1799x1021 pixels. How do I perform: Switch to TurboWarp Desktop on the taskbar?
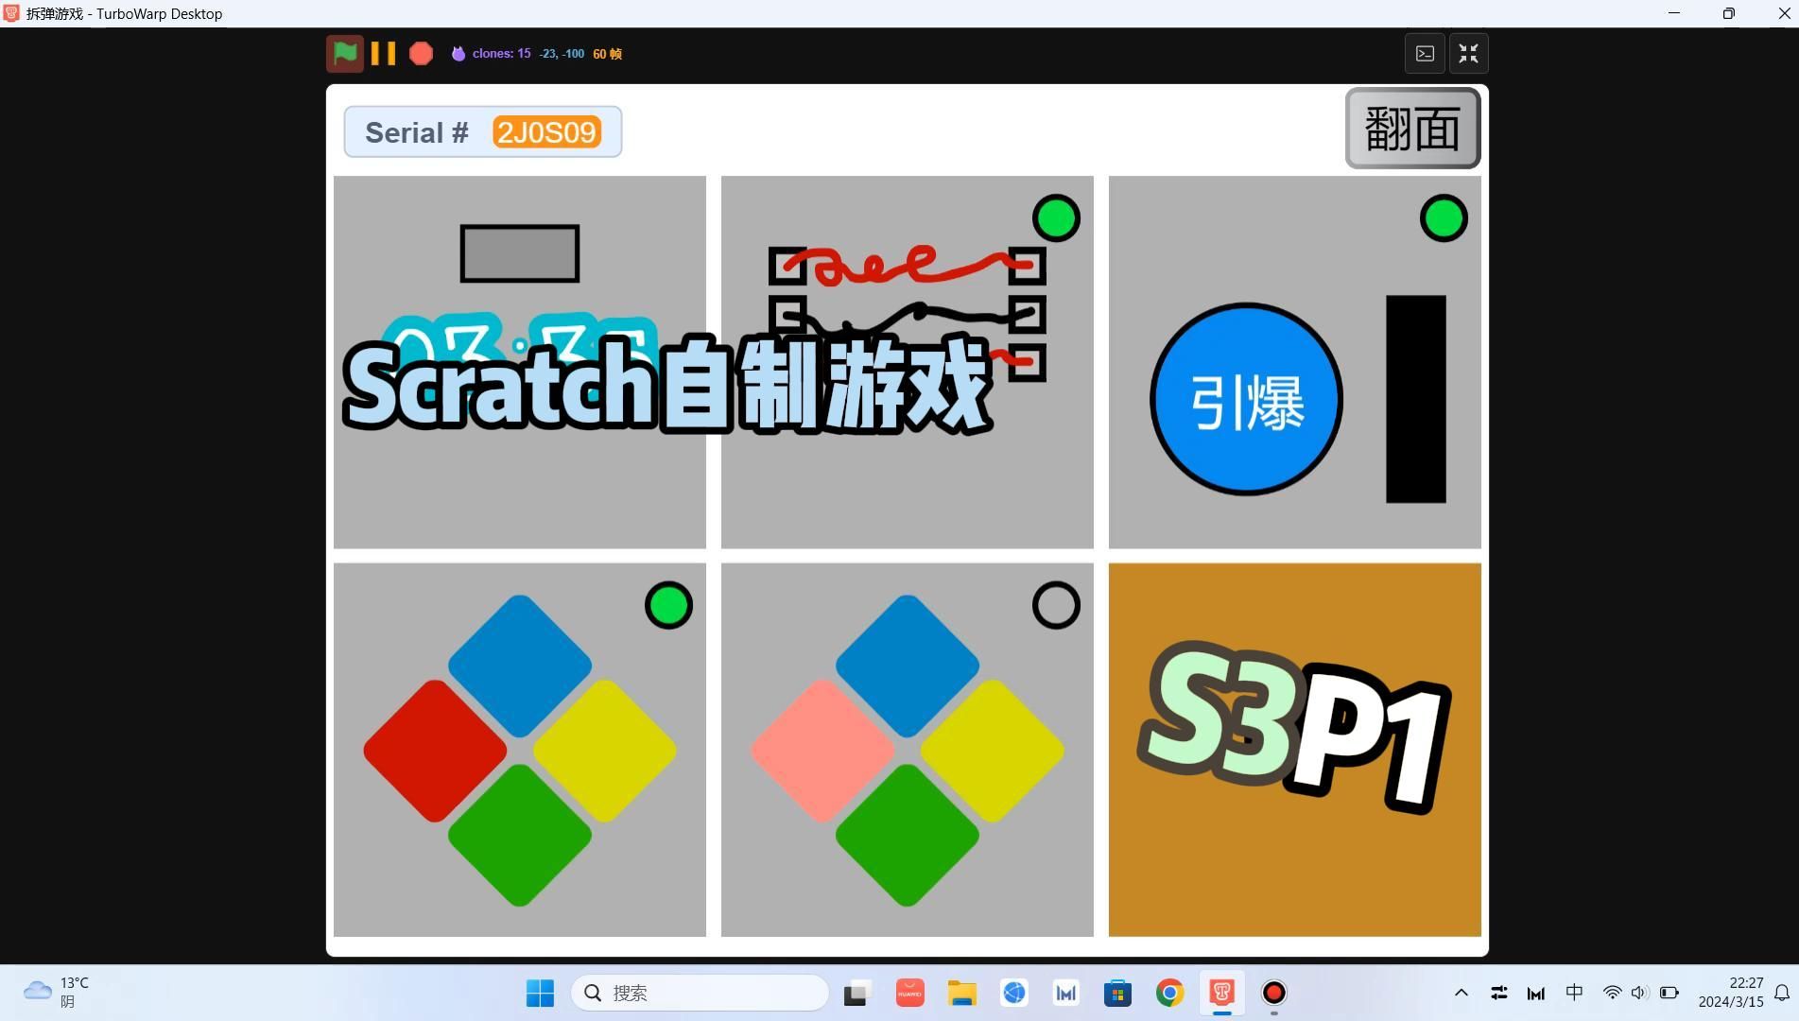tap(1221, 993)
